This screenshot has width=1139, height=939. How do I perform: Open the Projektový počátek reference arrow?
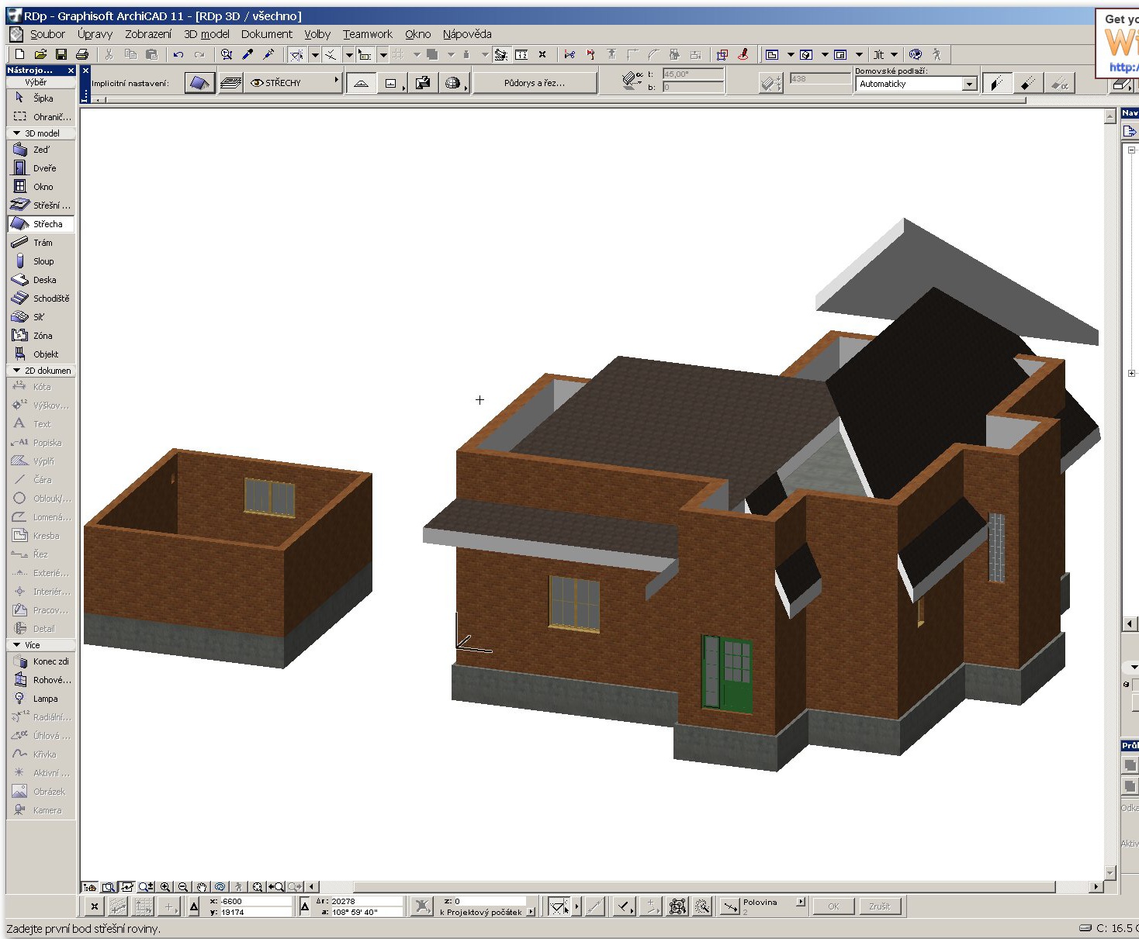tap(531, 912)
